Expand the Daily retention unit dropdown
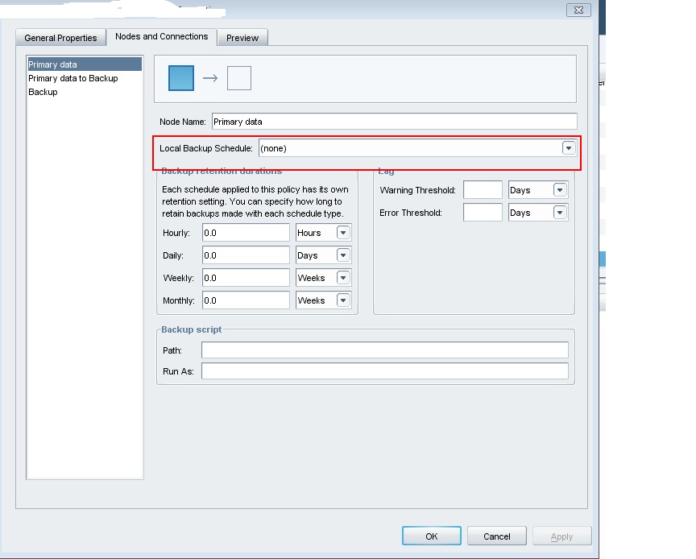Screen dimensions: 696x559 (x=343, y=255)
